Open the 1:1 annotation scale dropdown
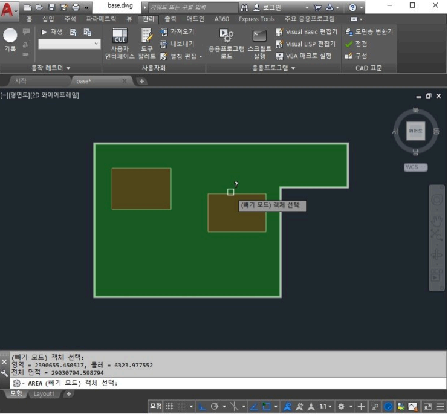The image size is (448, 414). (x=325, y=406)
